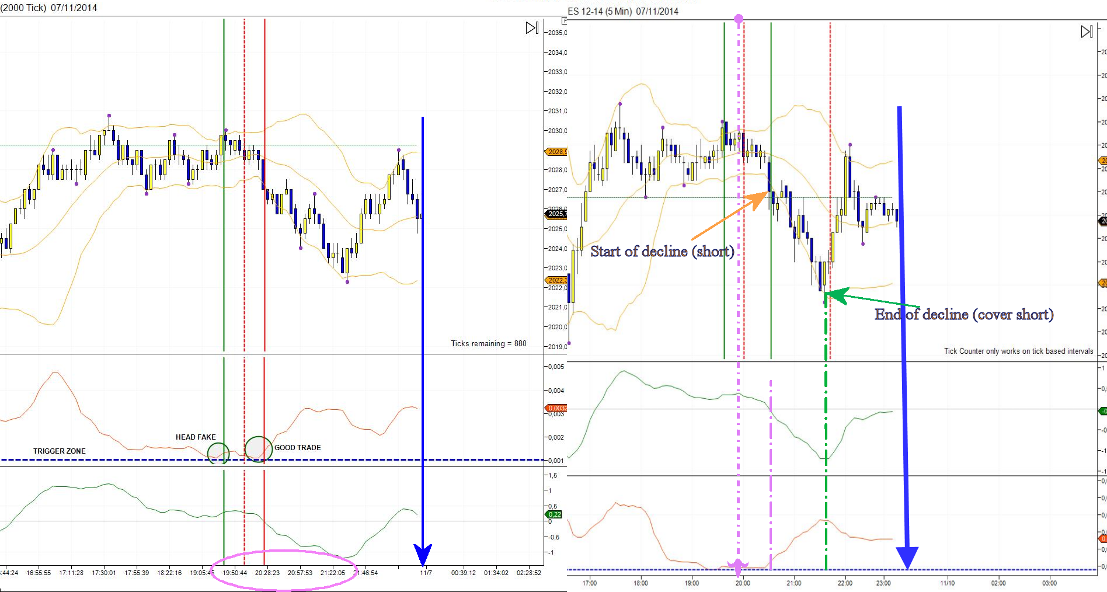
Task: Select the orange 2028,5 price marker
Action: tap(556, 152)
